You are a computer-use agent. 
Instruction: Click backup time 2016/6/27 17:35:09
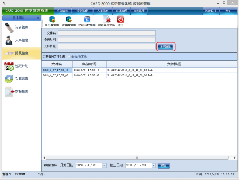pos(86,75)
